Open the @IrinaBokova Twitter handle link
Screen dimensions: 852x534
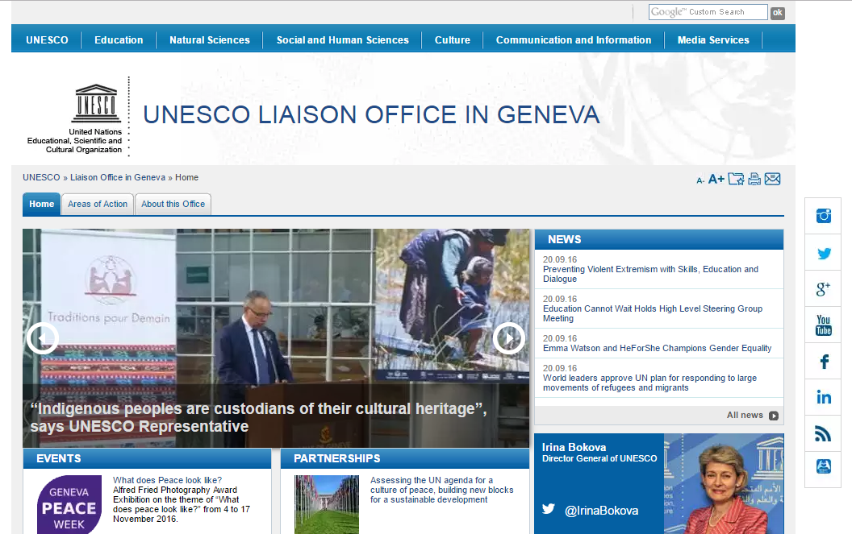(x=602, y=511)
